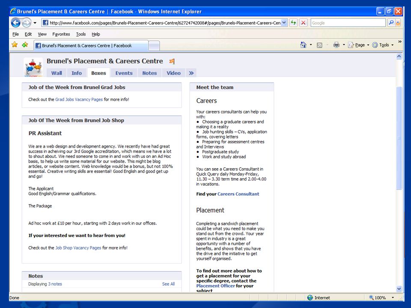
Task: Click the scrollbar down arrow
Action: click(x=399, y=289)
